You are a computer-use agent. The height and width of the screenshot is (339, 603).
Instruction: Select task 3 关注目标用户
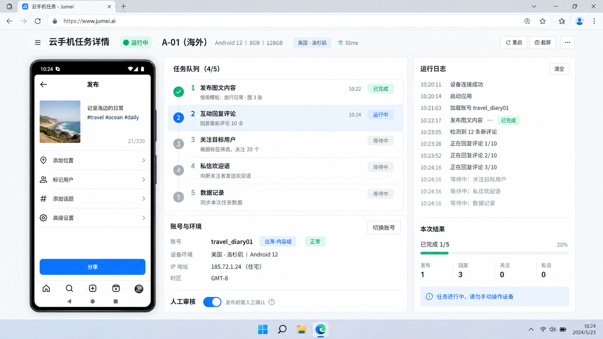[286, 144]
